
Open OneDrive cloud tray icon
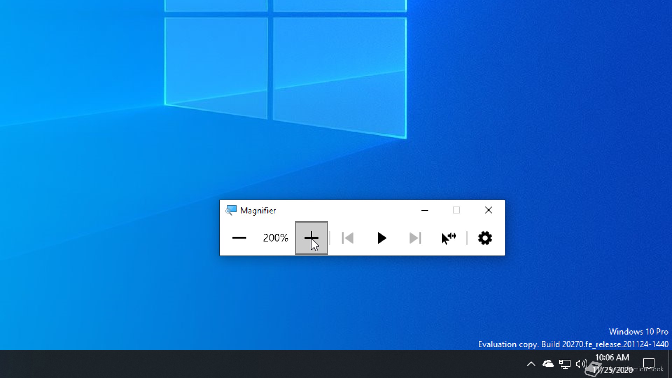pos(548,364)
